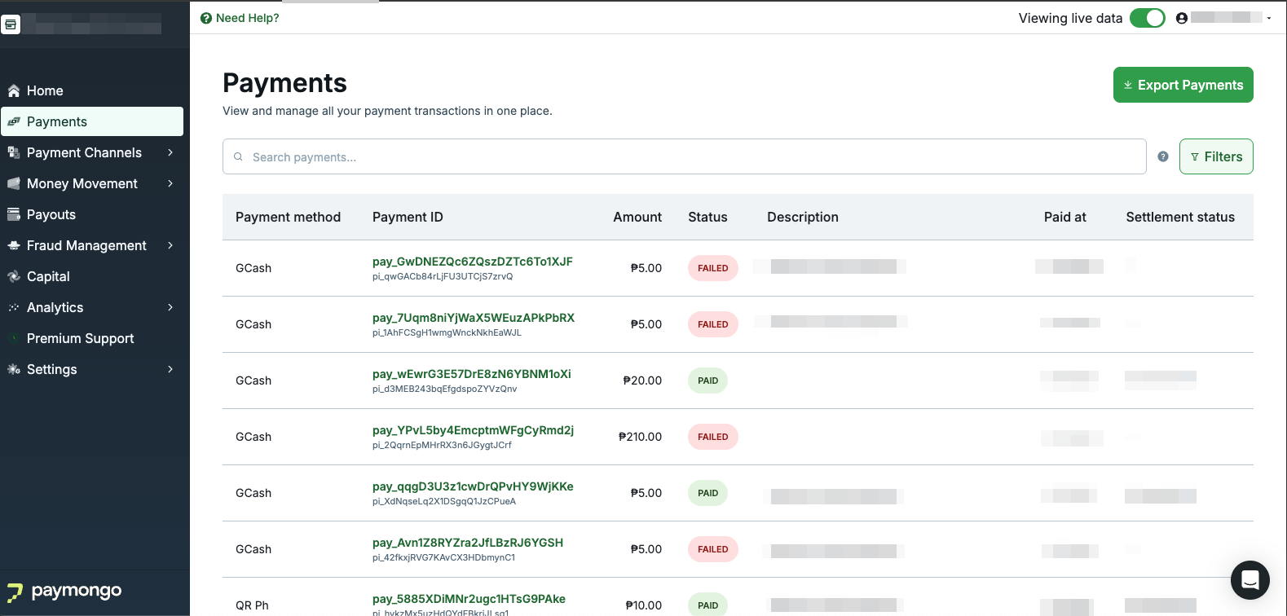Open Capital in the sidebar
The width and height of the screenshot is (1287, 616).
tap(92, 276)
